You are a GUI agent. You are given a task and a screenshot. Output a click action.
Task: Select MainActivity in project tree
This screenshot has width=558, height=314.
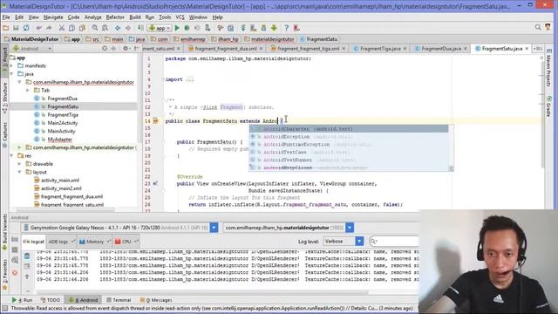tap(62, 132)
